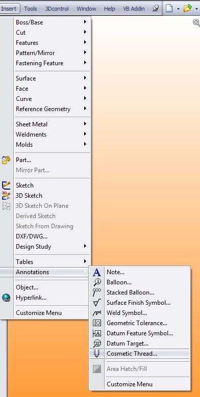Screen dimensions: 200x397
Task: Click the Balloon magnifier icon
Action: [x=97, y=282]
